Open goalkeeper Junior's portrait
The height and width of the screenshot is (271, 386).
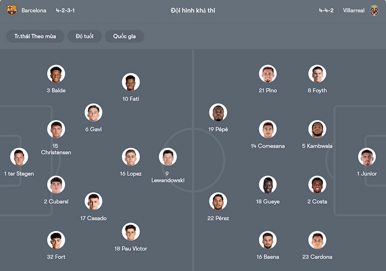(367, 157)
